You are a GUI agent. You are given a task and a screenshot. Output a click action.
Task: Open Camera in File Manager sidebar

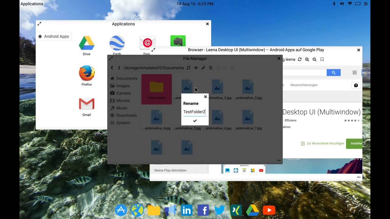point(120,93)
